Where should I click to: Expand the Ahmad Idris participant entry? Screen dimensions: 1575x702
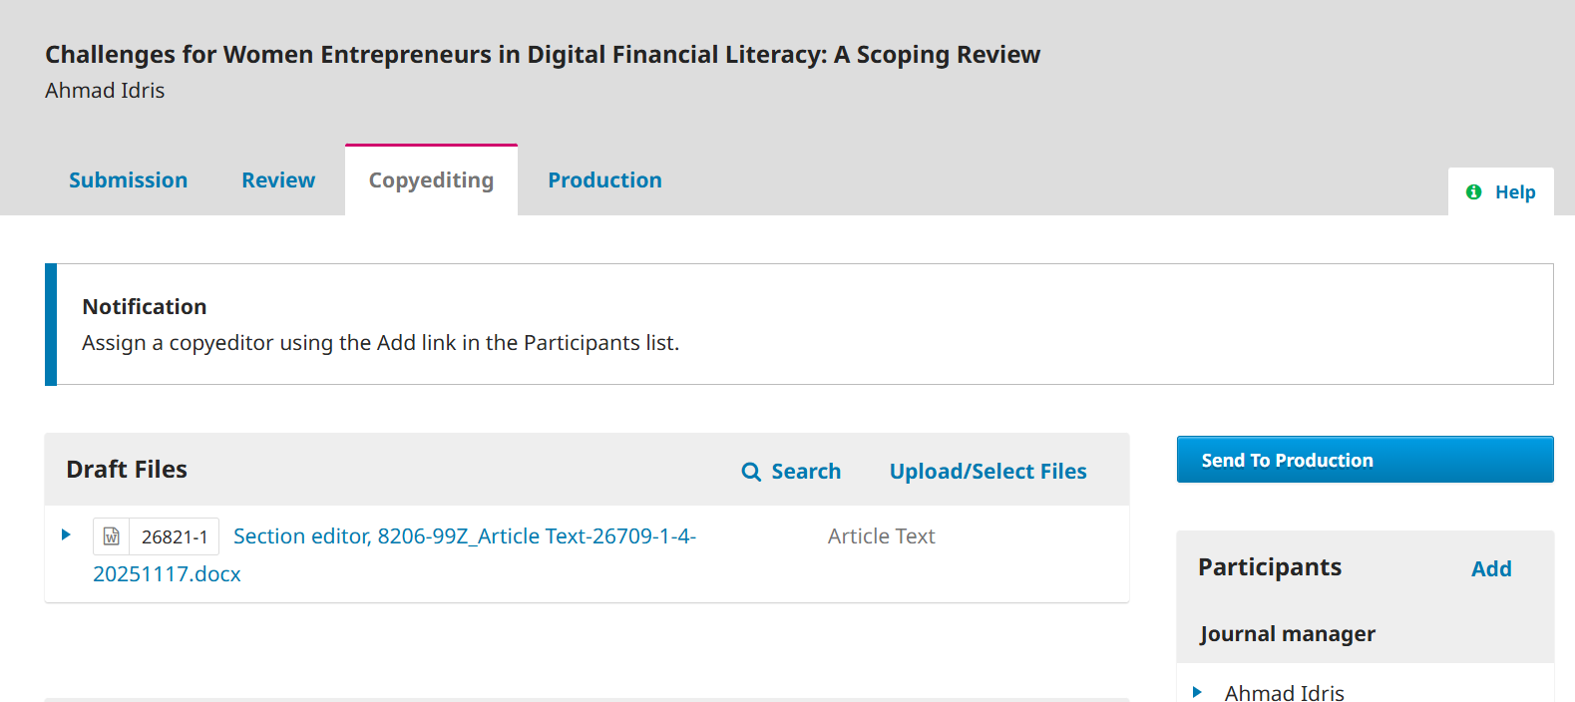tap(1197, 692)
